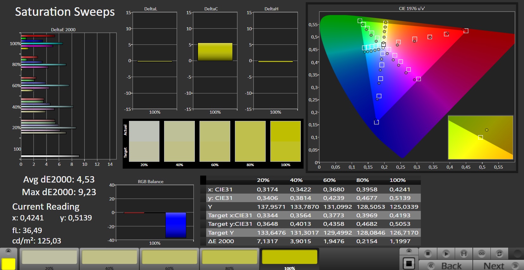
Task: Select the 100% saturation patch button
Action: click(289, 259)
